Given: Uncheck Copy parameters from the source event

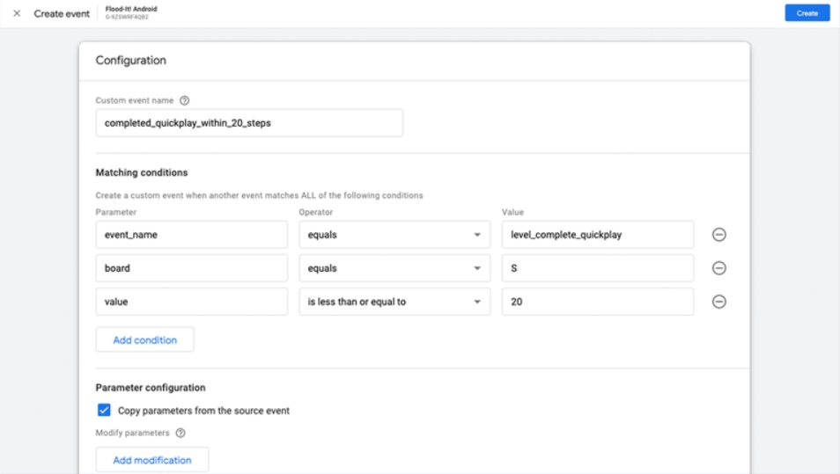Looking at the screenshot, I should [x=104, y=411].
